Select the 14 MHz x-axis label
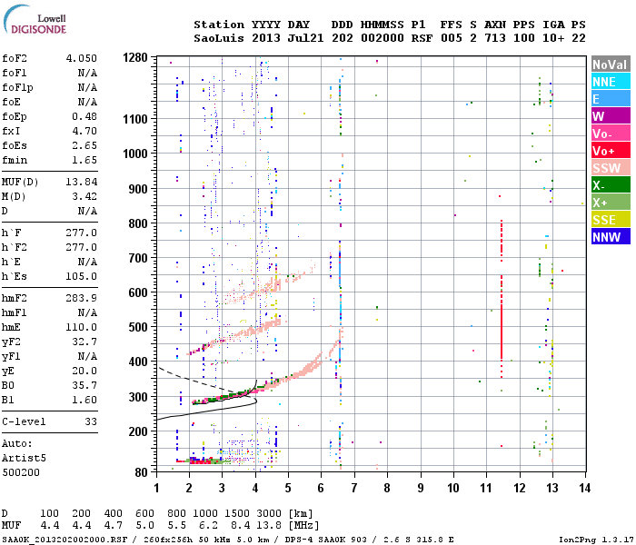The width and height of the screenshot is (636, 545). (584, 488)
